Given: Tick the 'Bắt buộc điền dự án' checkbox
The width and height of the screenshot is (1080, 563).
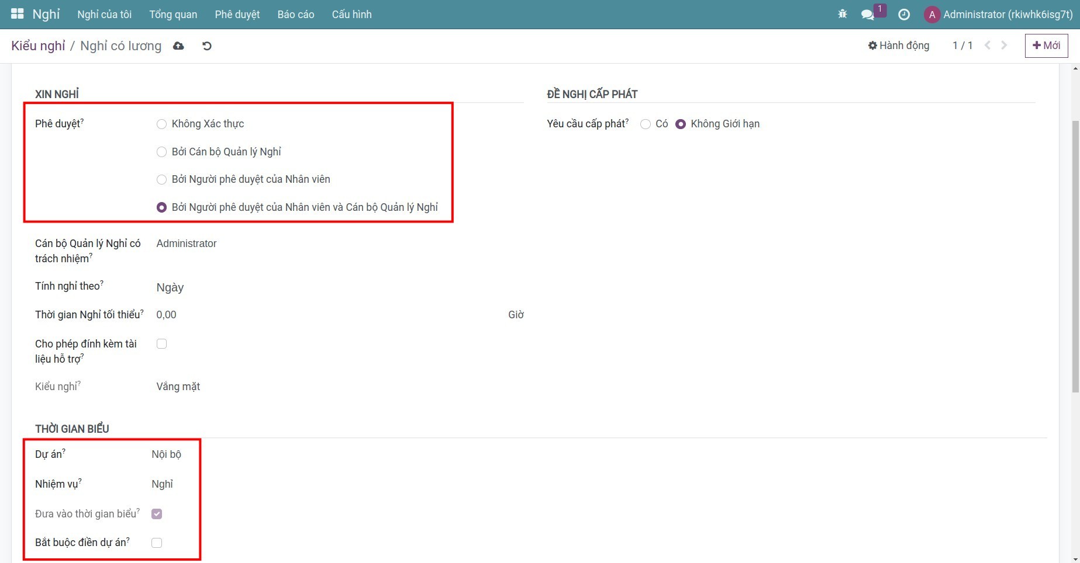Looking at the screenshot, I should point(157,543).
